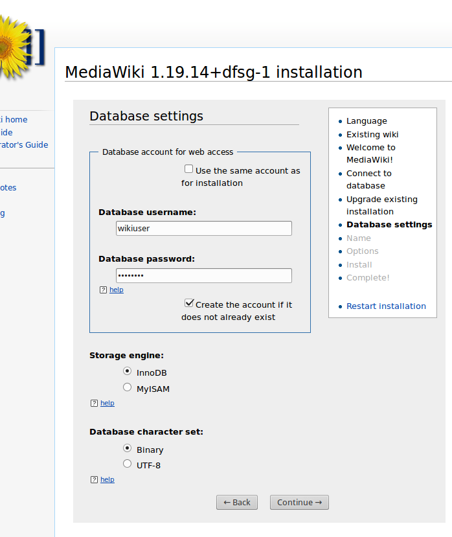This screenshot has height=537, width=452.
Task: Open the 'home' sidebar link
Action: point(14,120)
